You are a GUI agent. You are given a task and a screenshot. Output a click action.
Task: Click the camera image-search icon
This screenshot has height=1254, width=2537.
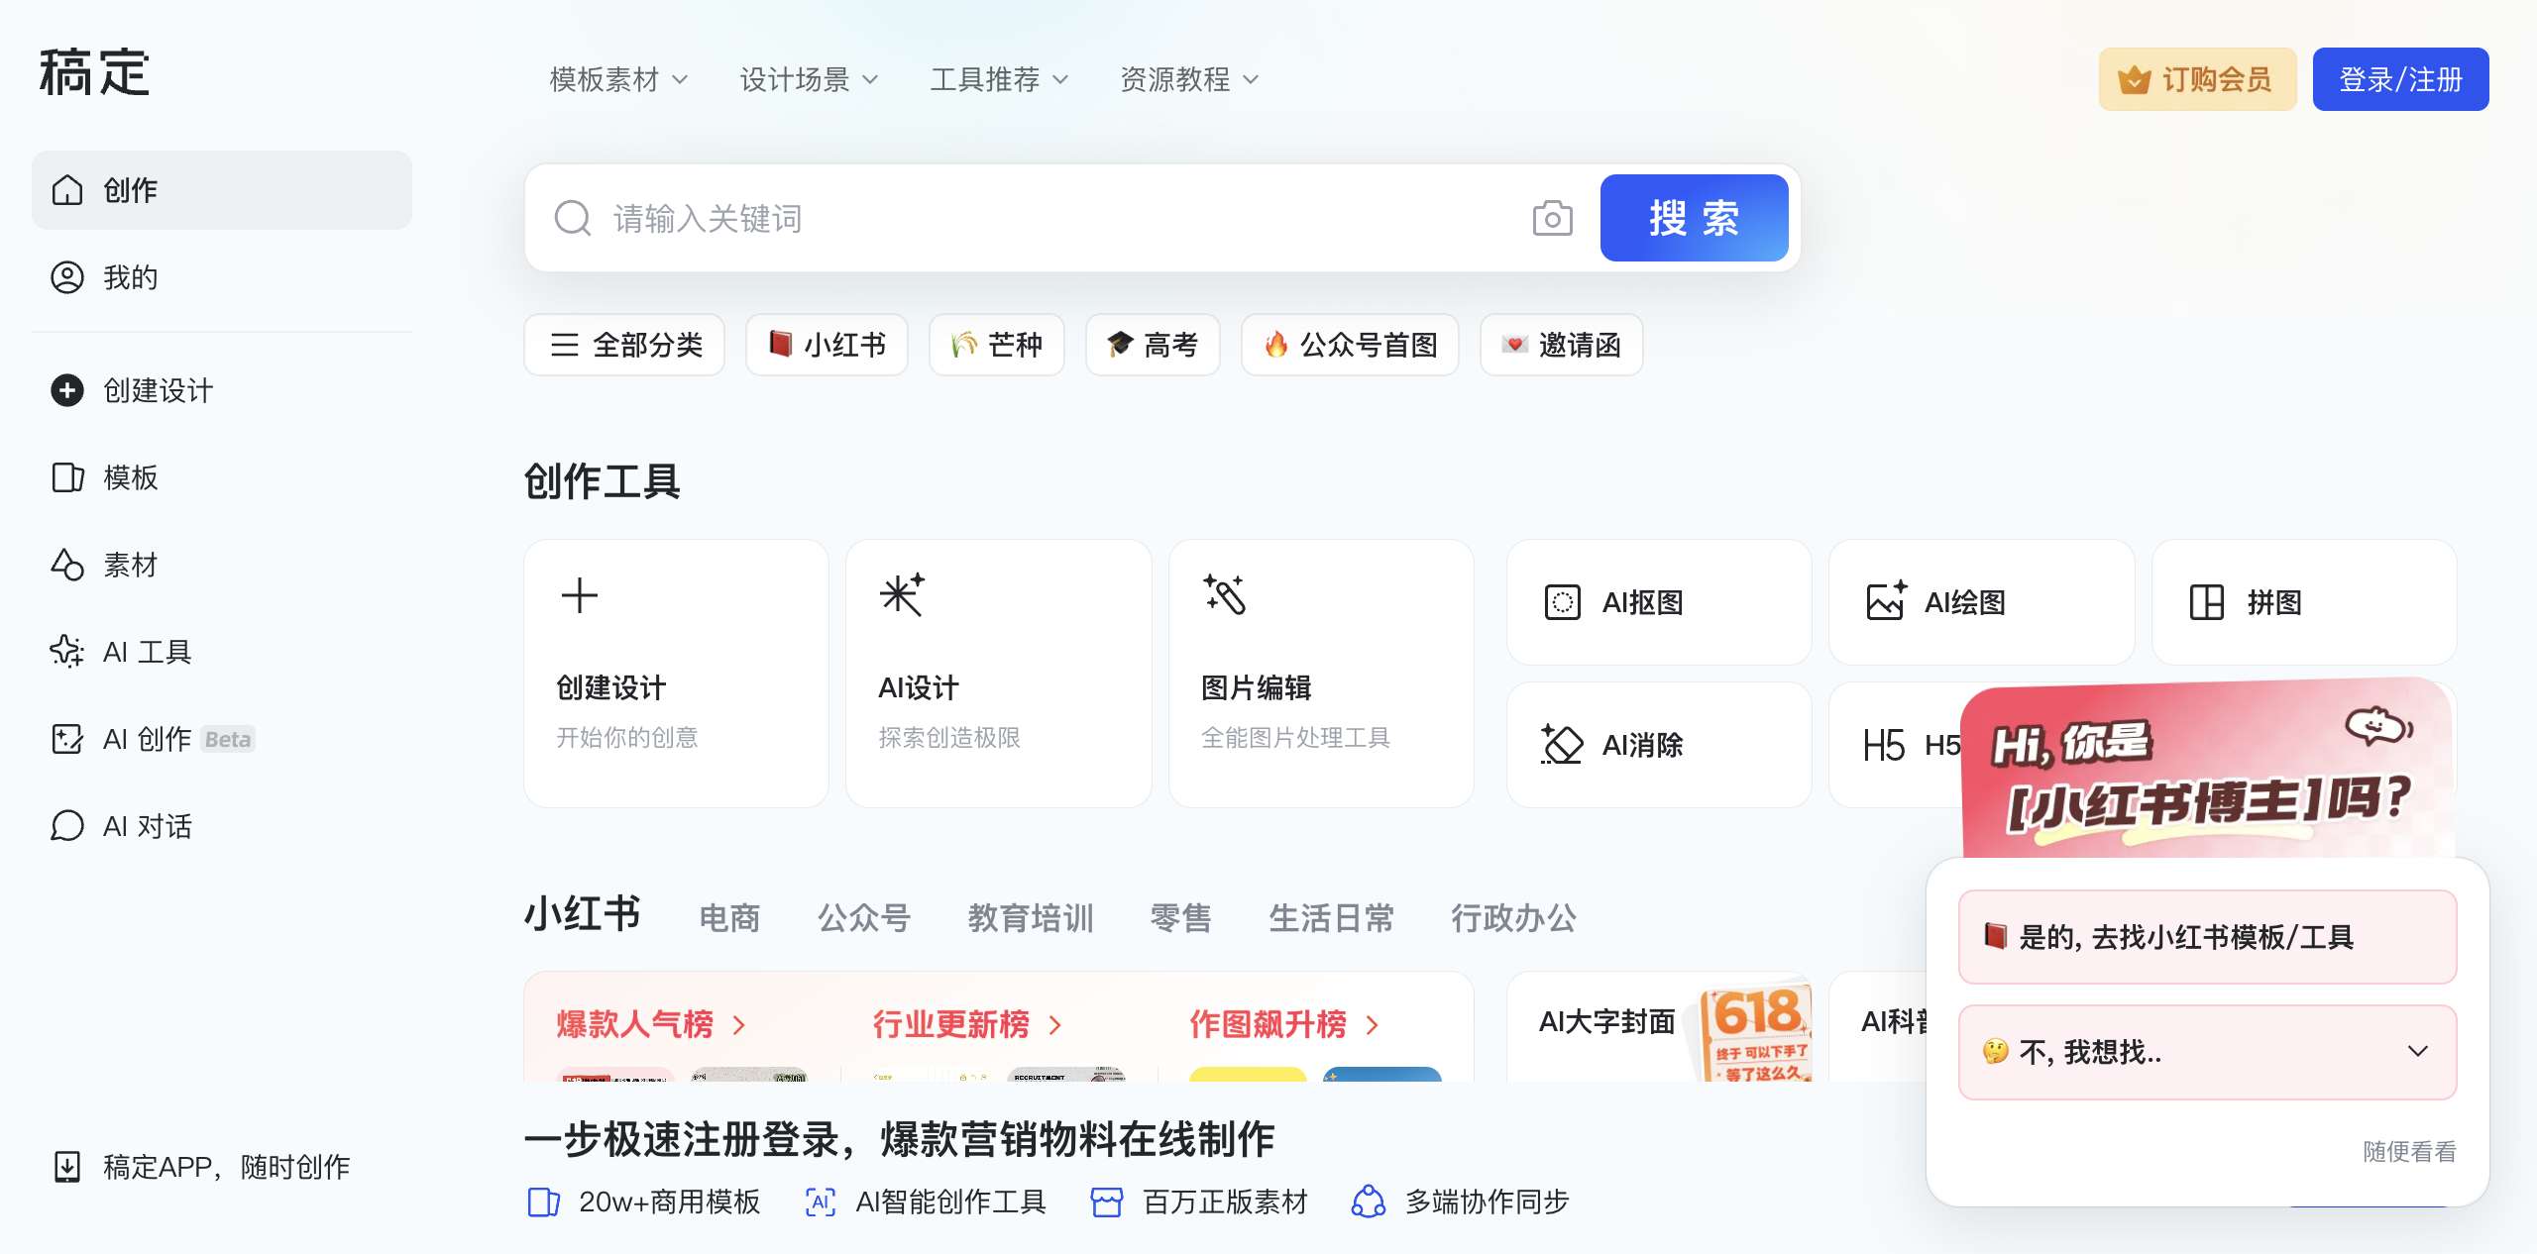[x=1551, y=218]
